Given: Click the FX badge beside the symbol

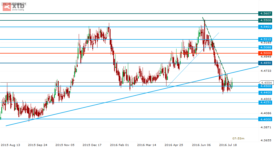Looking at the screenshot, I should [x=5, y=4].
